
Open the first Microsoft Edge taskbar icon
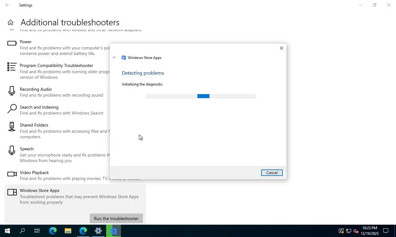click(x=53, y=231)
